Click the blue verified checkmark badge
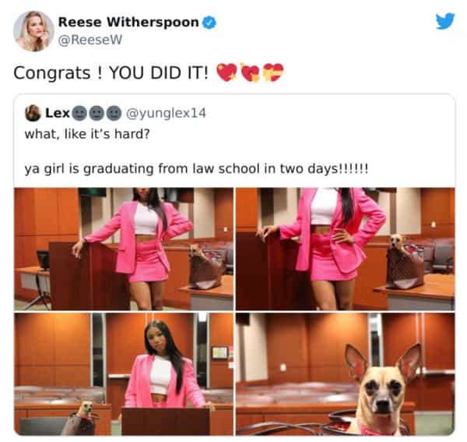 [209, 23]
